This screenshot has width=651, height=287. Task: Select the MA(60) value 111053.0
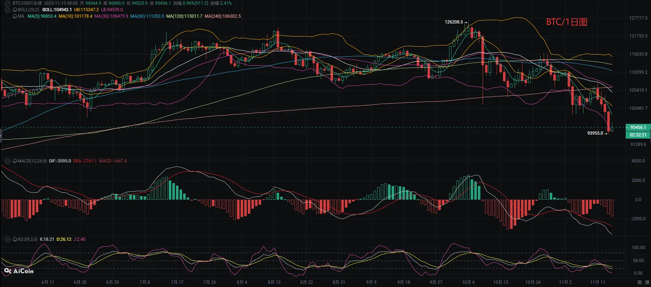click(147, 16)
